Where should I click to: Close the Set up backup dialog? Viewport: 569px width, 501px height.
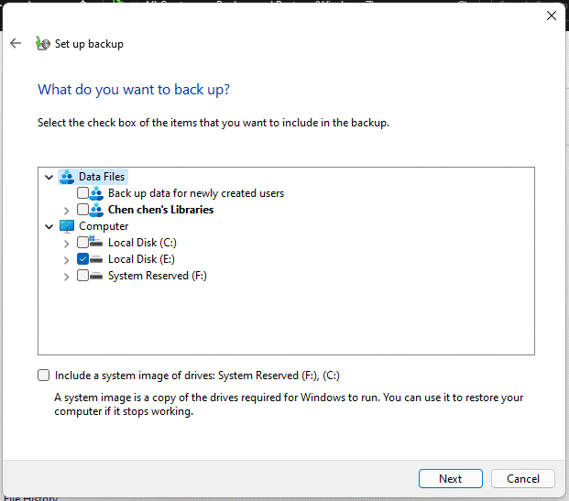click(x=552, y=16)
